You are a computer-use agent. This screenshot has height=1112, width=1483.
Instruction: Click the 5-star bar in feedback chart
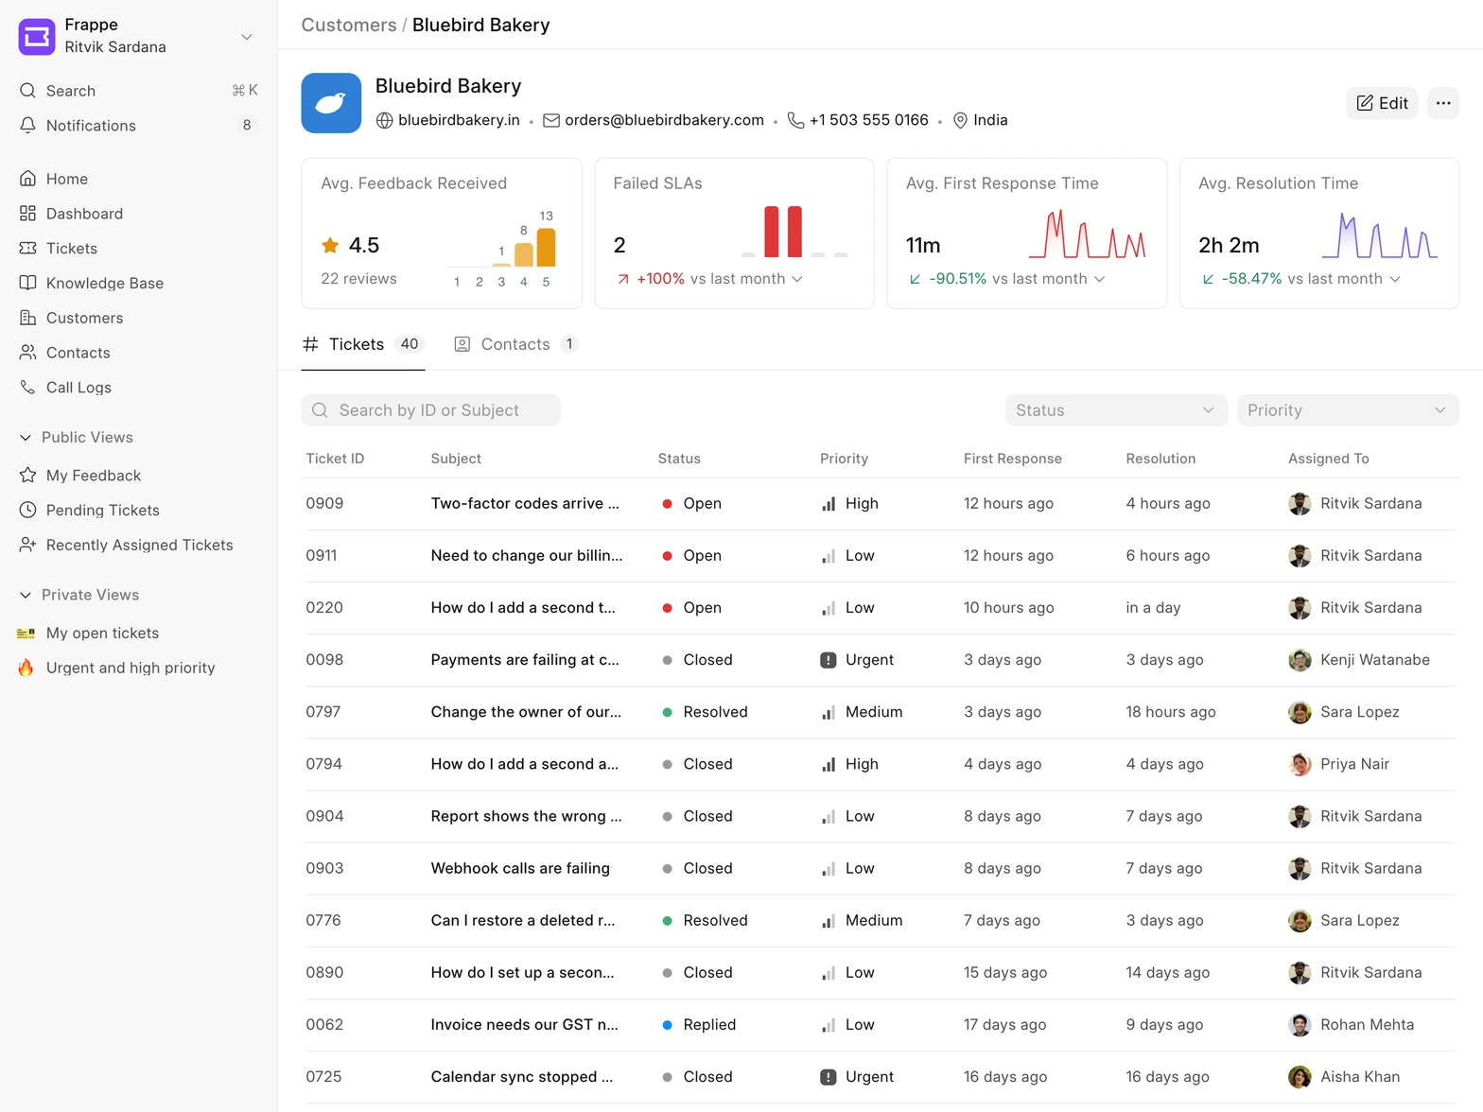(546, 248)
